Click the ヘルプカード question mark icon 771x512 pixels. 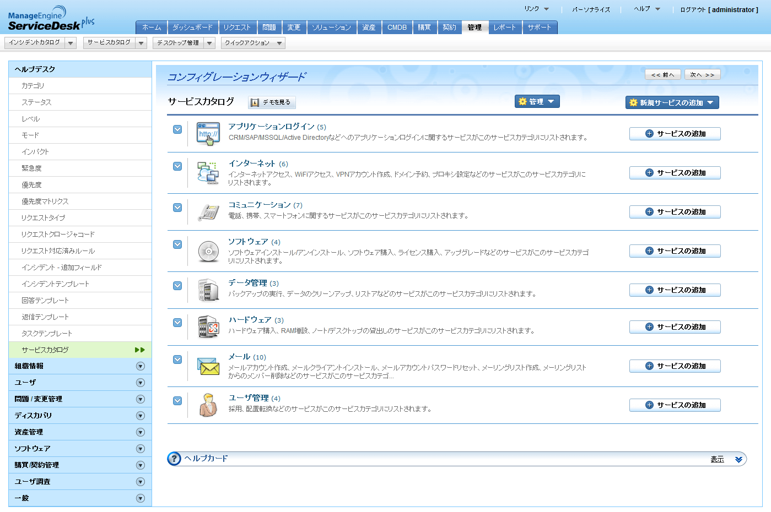174,459
